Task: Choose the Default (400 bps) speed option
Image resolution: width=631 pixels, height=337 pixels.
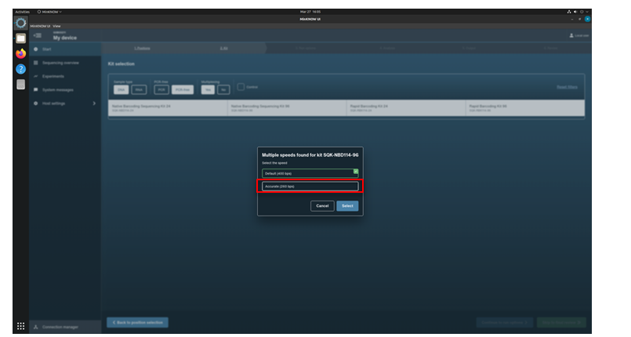Action: pyautogui.click(x=310, y=173)
